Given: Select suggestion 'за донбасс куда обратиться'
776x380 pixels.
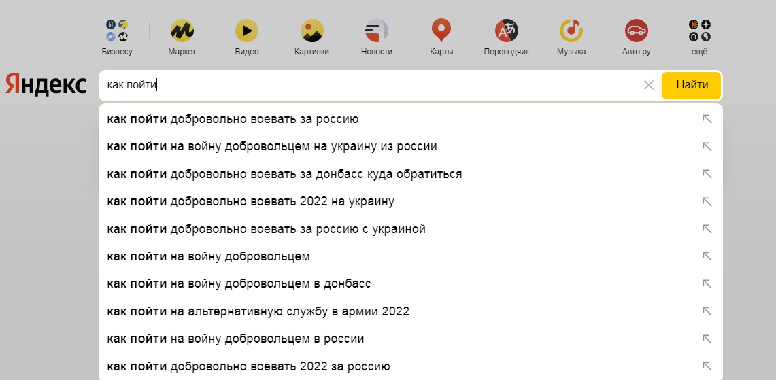Looking at the screenshot, I should coord(410,174).
